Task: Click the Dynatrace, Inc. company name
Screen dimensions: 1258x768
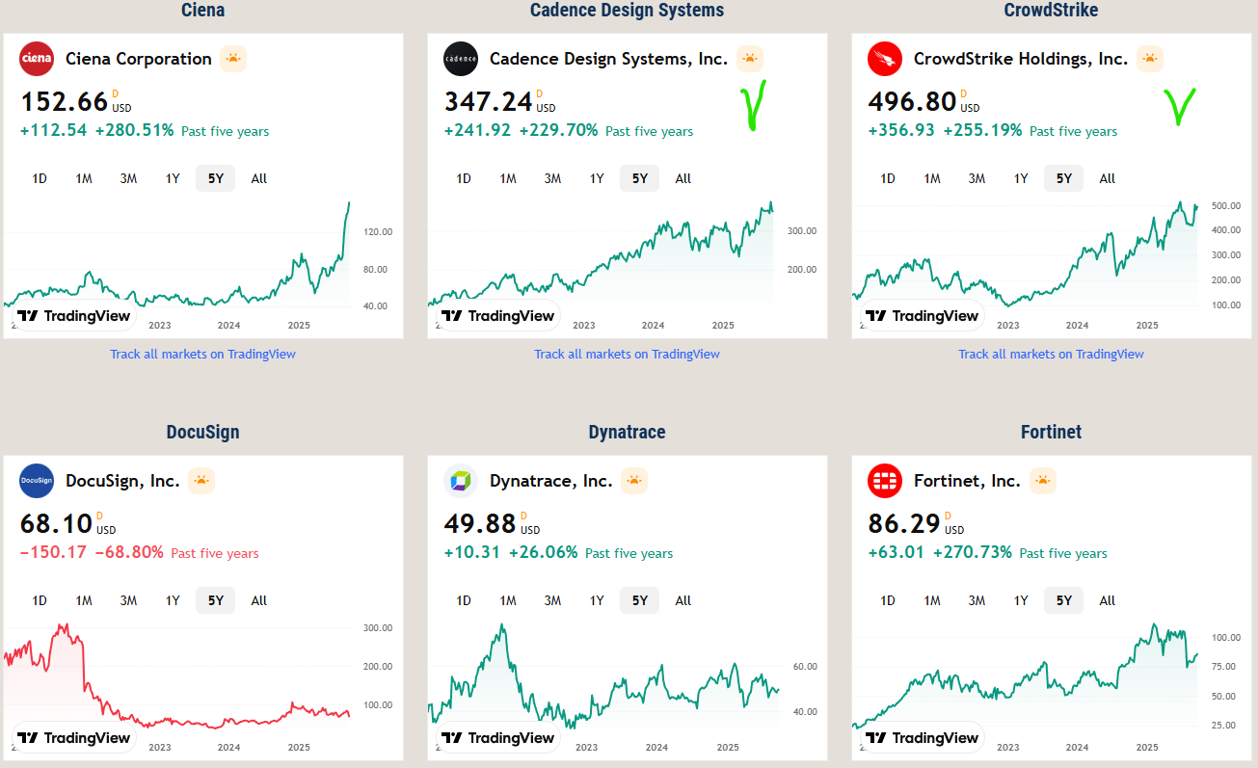Action: [550, 481]
